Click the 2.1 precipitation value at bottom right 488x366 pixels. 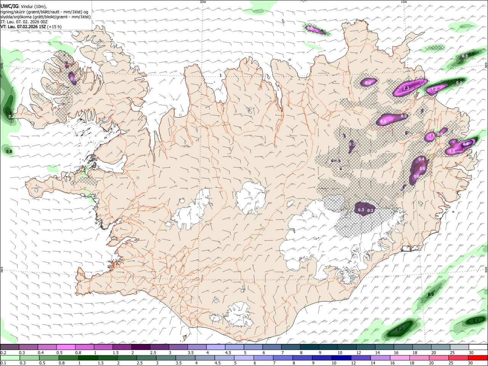[x=475, y=321]
